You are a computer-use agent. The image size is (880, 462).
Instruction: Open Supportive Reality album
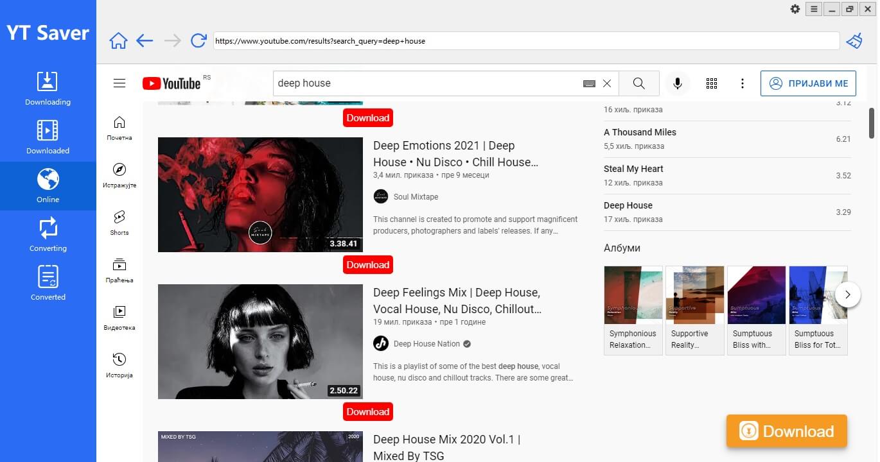pos(695,310)
